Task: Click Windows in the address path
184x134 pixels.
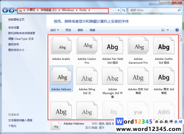Action: (x=68, y=10)
